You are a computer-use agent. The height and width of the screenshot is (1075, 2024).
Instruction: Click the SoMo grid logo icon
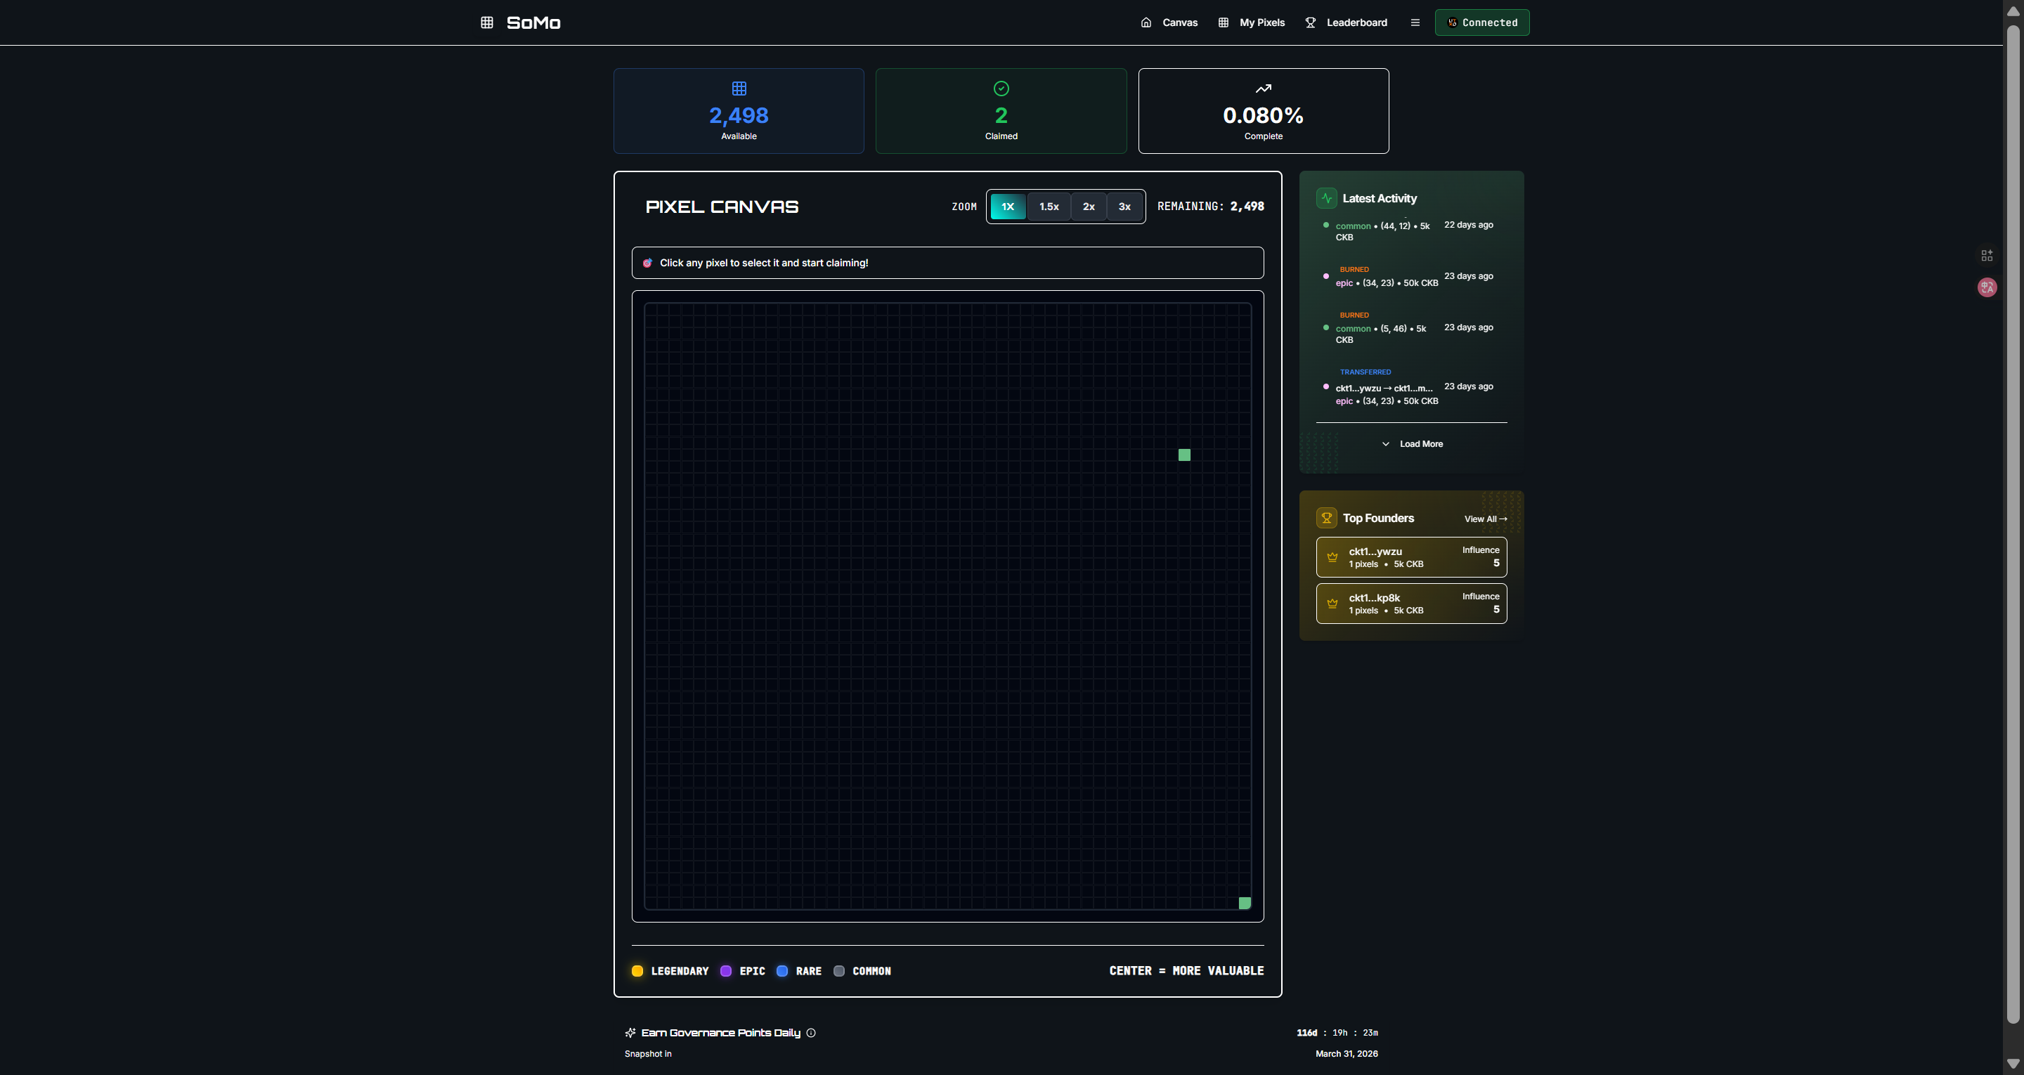coord(487,22)
